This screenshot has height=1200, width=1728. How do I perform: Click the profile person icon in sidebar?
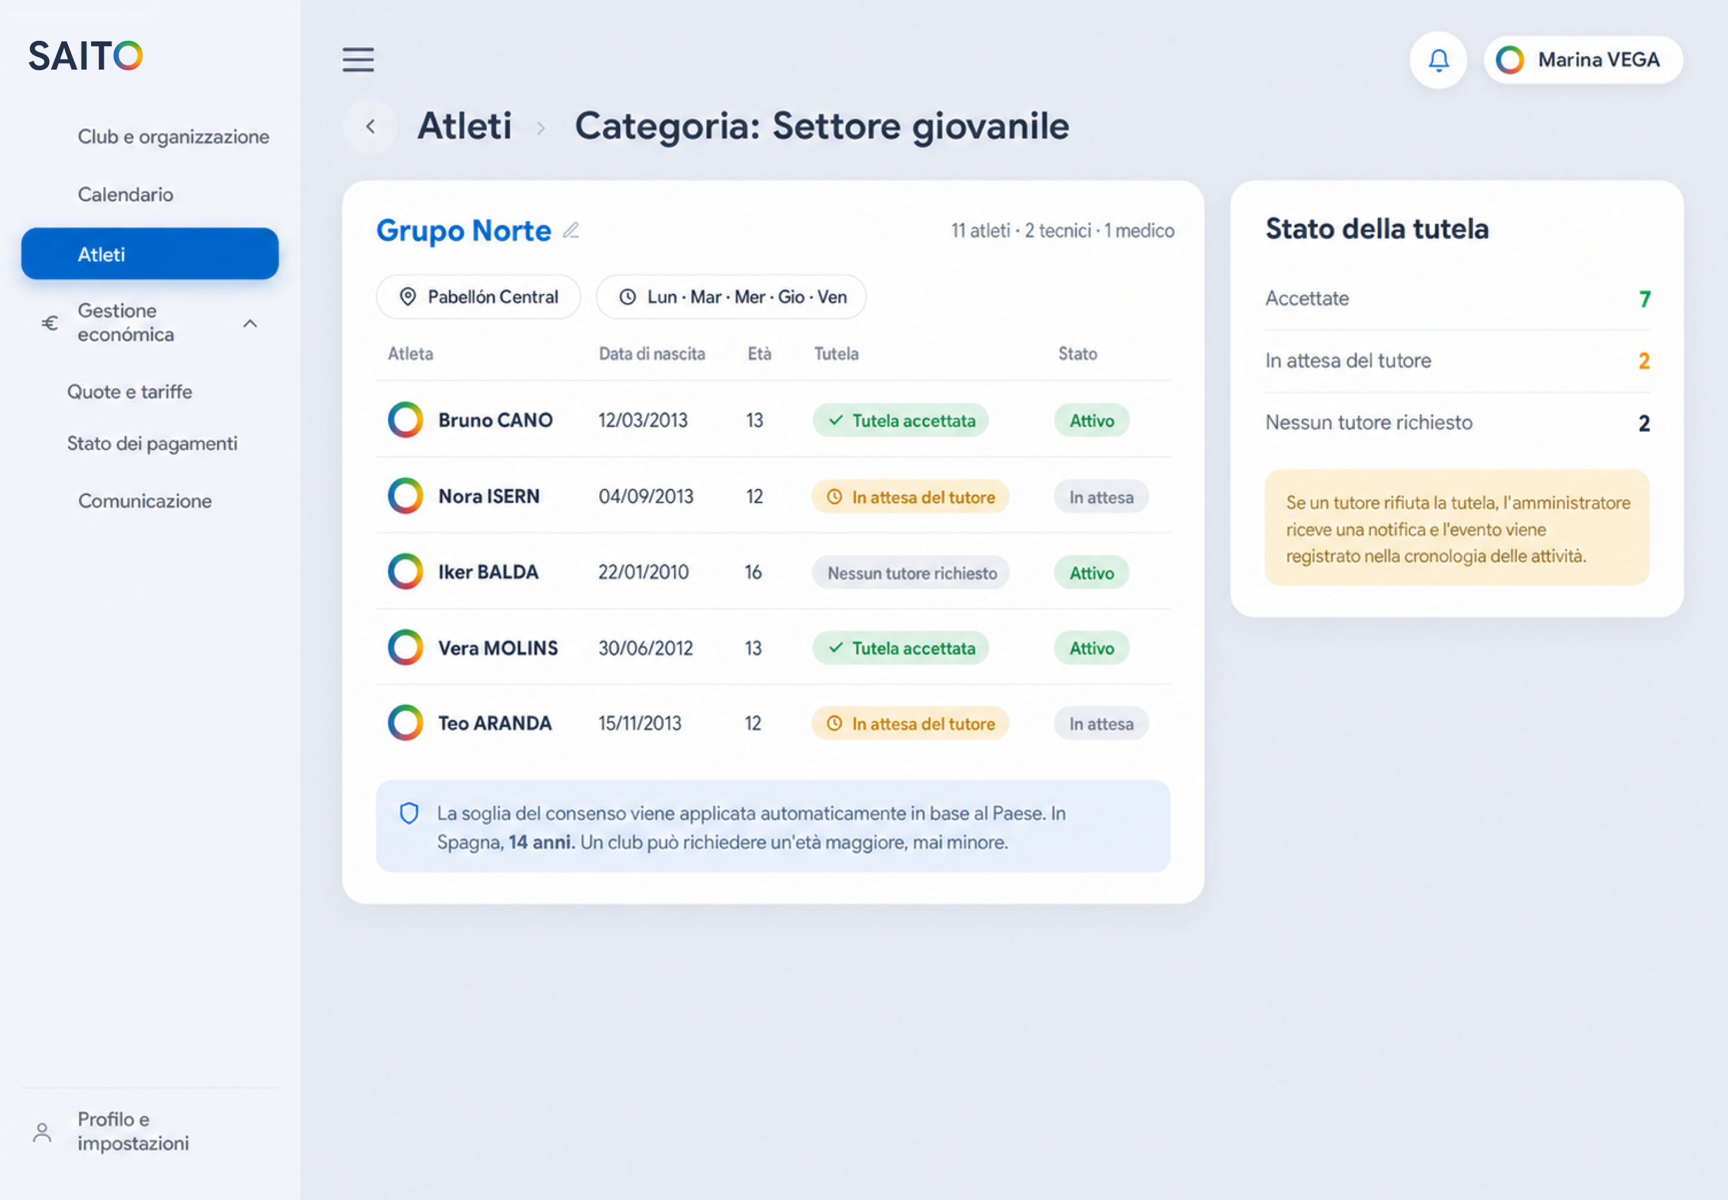(42, 1132)
